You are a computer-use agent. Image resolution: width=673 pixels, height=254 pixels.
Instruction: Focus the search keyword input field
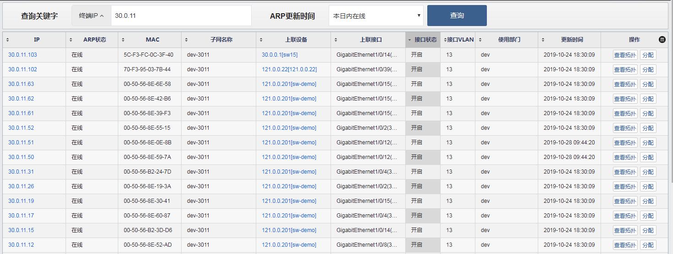point(181,16)
